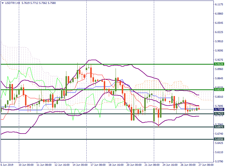The width and height of the screenshot is (225, 168).
Task: Select the 5.7423 level price tag
Action: [x=219, y=114]
